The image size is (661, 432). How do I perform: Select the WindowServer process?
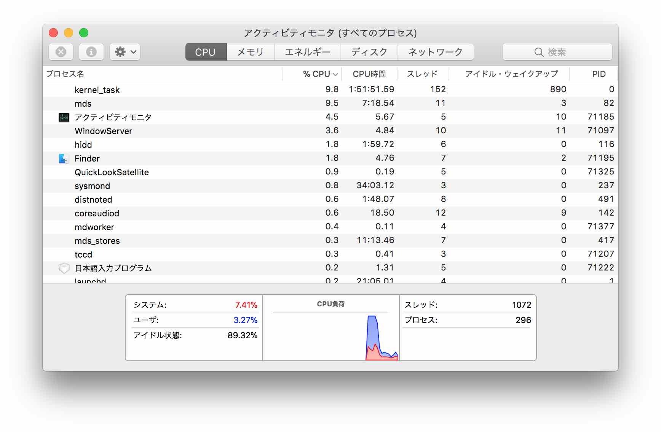[103, 131]
